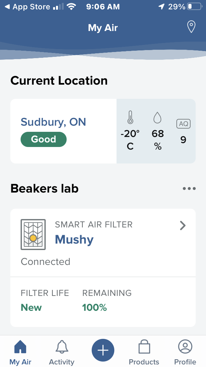Tap the humidity droplet icon
Screen dimensions: 206x367
pyautogui.click(x=157, y=118)
